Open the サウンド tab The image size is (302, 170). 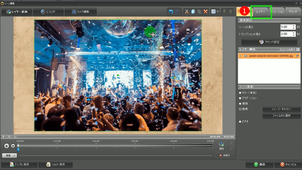click(293, 12)
